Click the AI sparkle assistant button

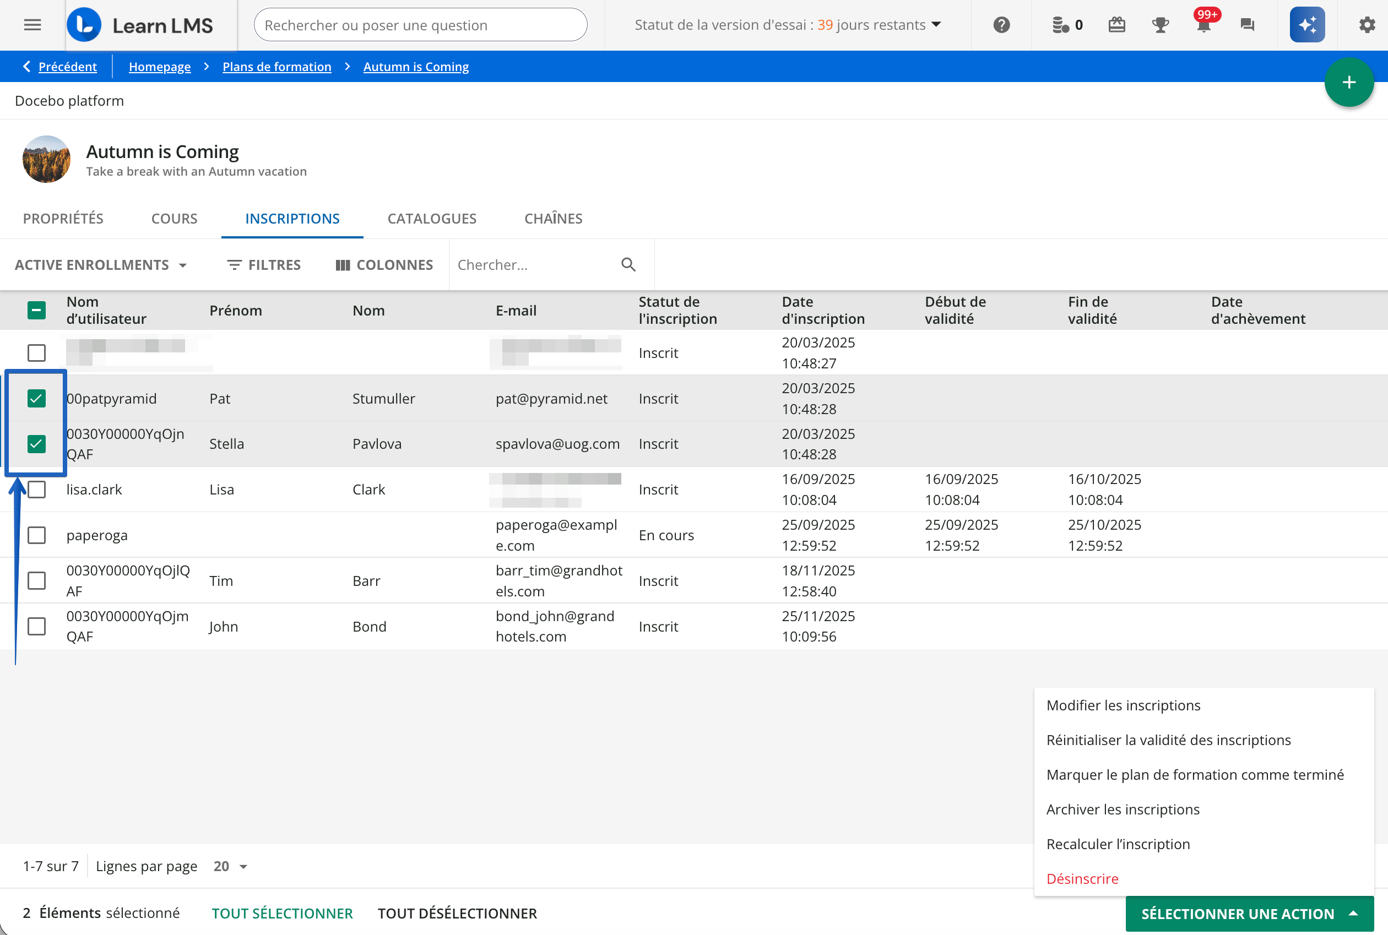(x=1307, y=25)
